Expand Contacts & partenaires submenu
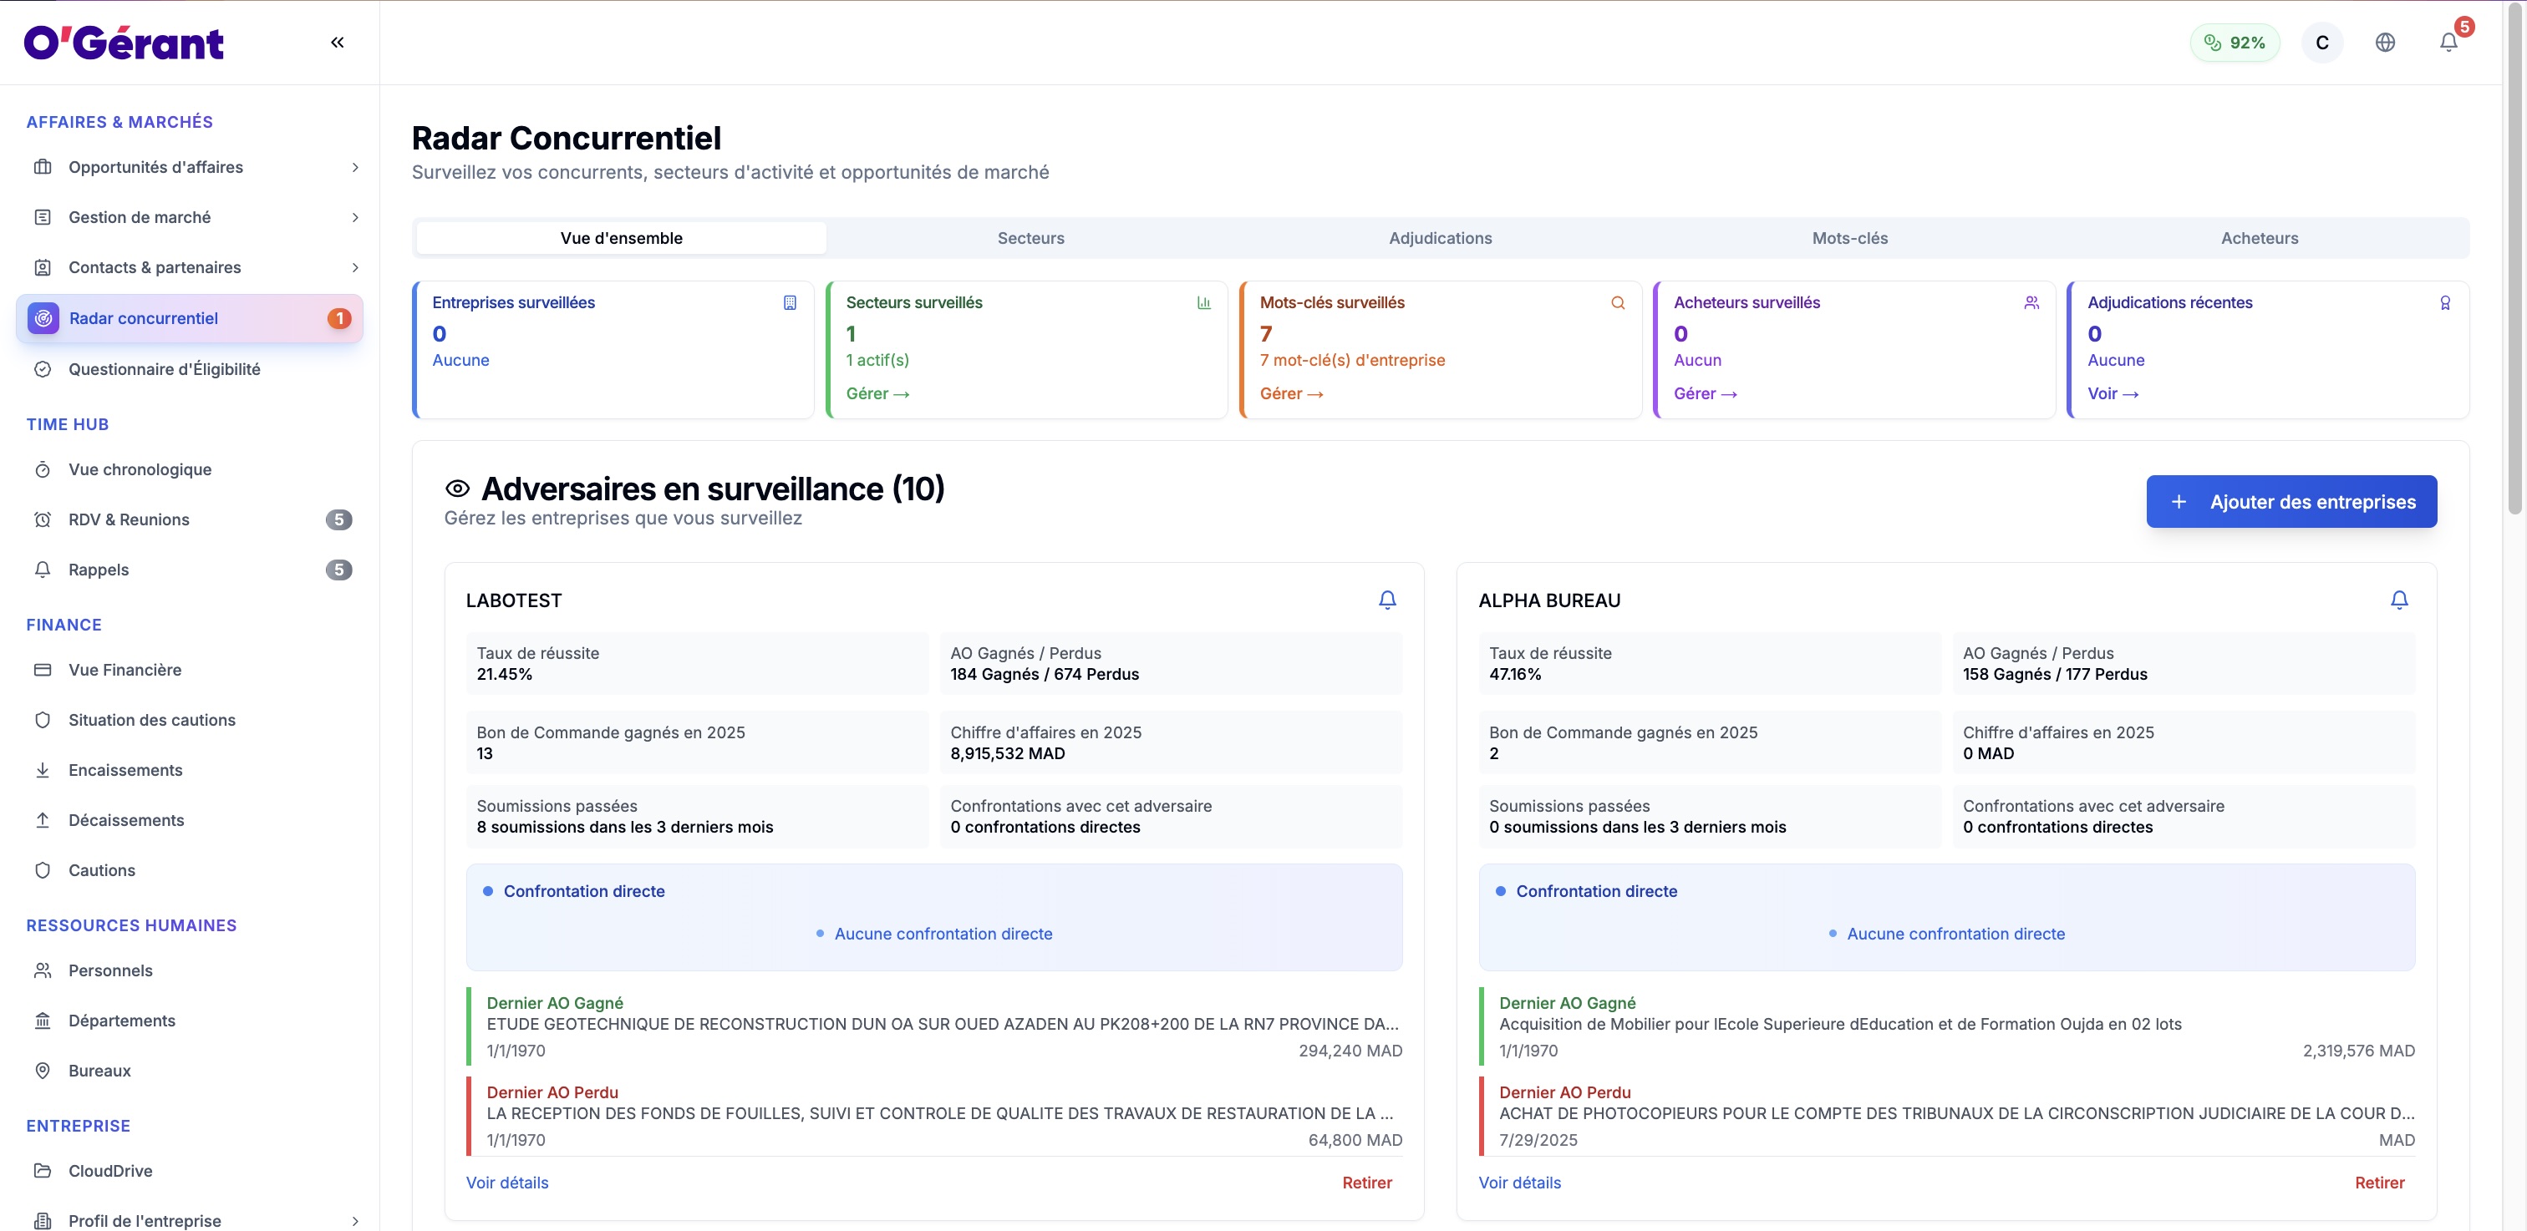The height and width of the screenshot is (1231, 2527). [355, 267]
